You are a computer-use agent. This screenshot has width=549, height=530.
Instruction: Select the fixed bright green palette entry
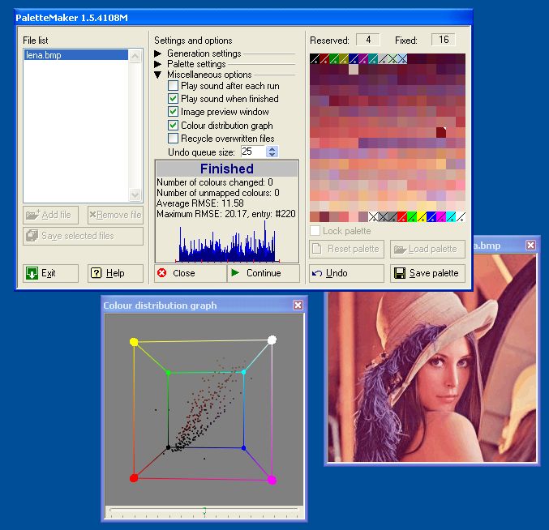click(x=412, y=217)
